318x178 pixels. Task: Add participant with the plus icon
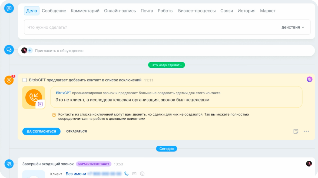(x=30, y=50)
